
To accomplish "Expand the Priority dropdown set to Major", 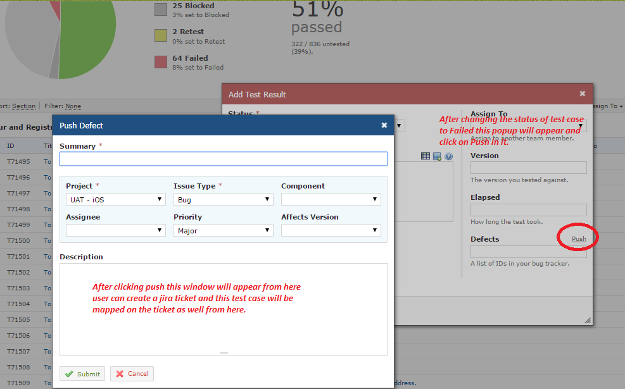I will pos(223,230).
